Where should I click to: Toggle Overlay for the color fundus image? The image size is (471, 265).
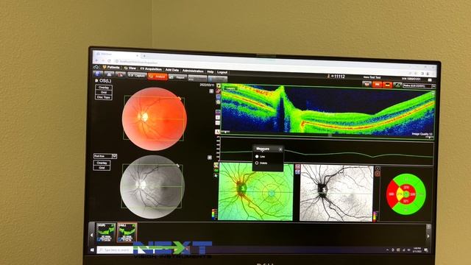coord(104,88)
